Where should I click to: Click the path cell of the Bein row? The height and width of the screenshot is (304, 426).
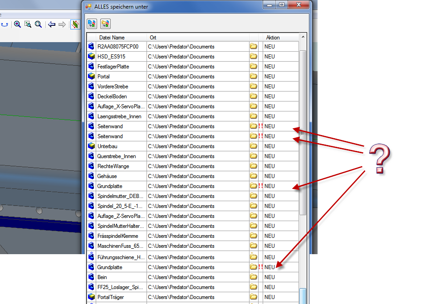(x=198, y=277)
